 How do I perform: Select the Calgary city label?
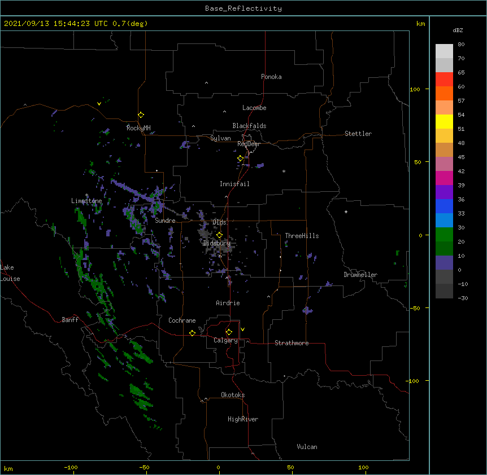[225, 340]
